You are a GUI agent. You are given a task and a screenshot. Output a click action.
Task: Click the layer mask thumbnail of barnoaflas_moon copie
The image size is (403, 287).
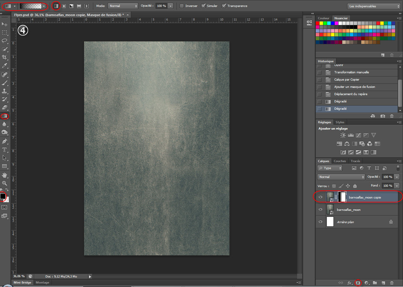coord(342,197)
